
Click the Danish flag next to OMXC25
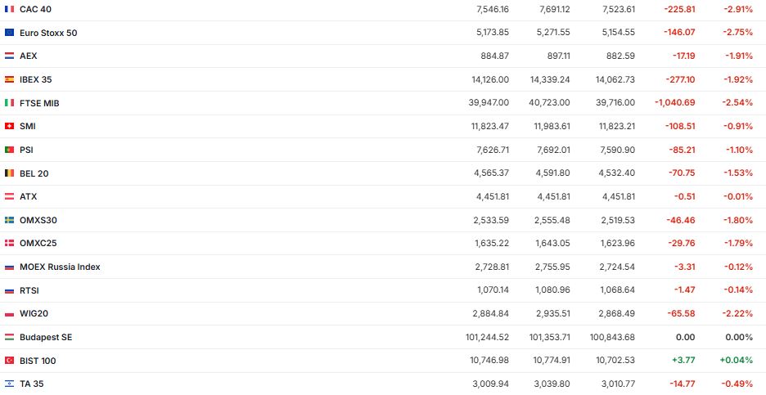(x=10, y=244)
